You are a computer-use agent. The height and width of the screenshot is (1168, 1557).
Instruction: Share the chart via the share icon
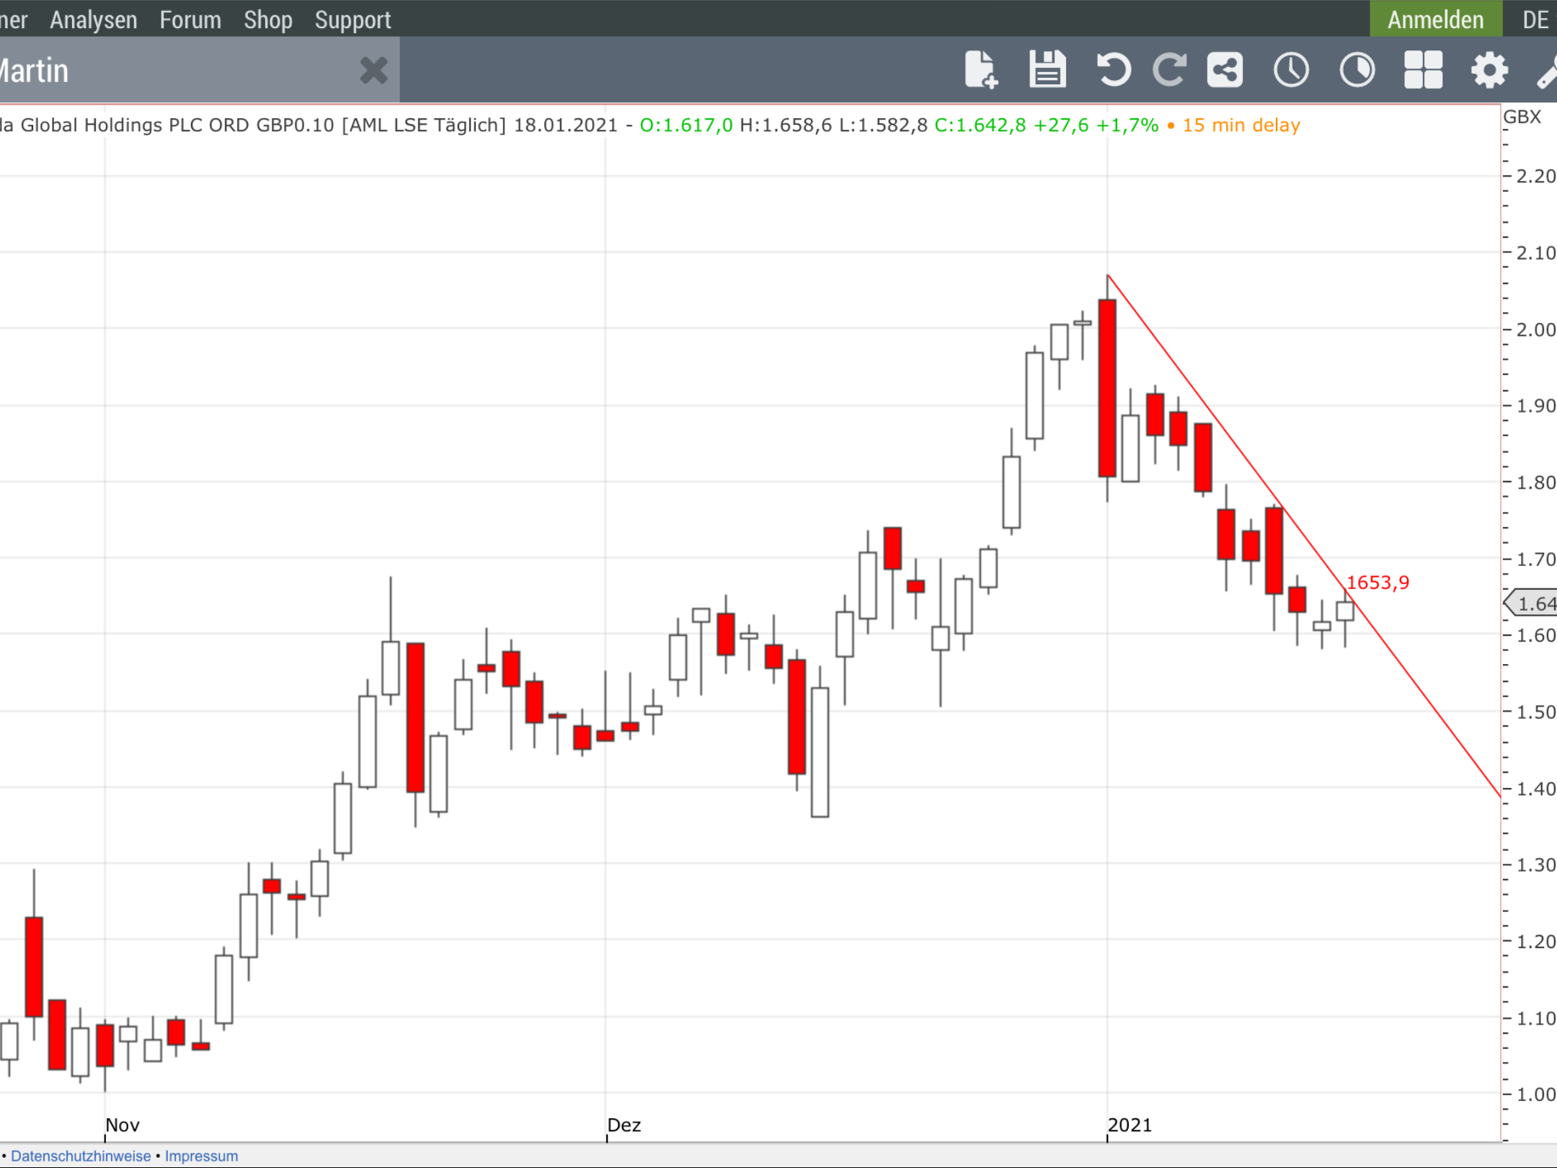tap(1225, 70)
